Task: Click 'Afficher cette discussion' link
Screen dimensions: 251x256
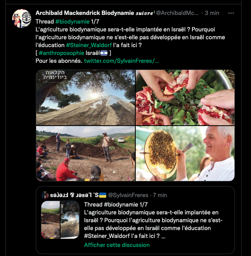Action: click(117, 245)
